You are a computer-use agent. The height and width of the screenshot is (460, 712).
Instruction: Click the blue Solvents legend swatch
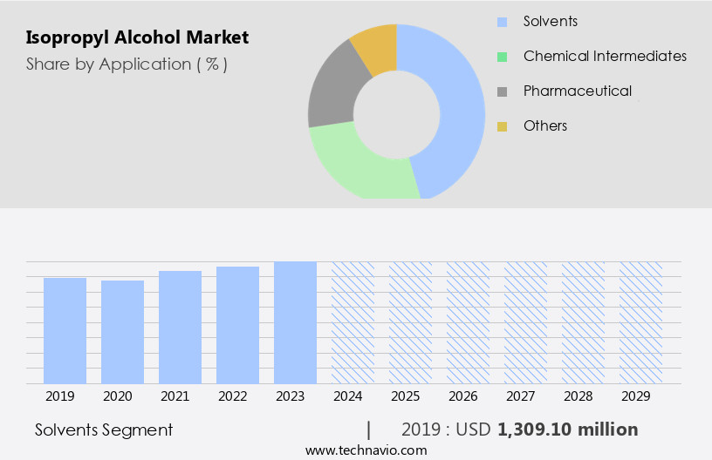coord(502,22)
